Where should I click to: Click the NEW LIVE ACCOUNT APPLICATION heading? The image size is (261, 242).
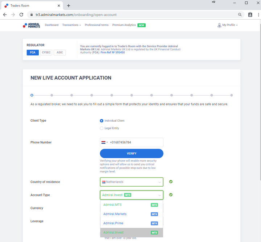tap(71, 78)
